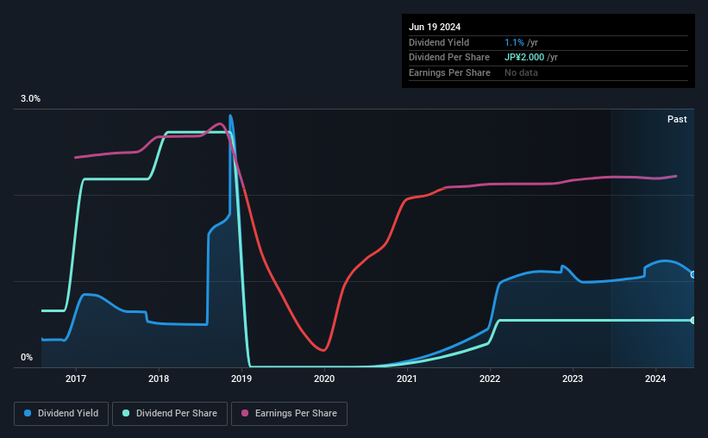Toggle the Dividend Per Share legend button
708x438 pixels.
(170, 414)
